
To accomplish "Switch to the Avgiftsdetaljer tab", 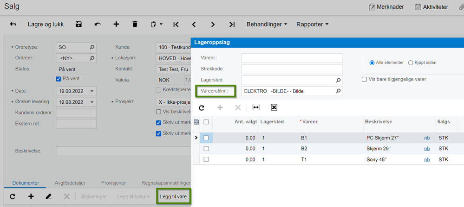I will (70, 183).
